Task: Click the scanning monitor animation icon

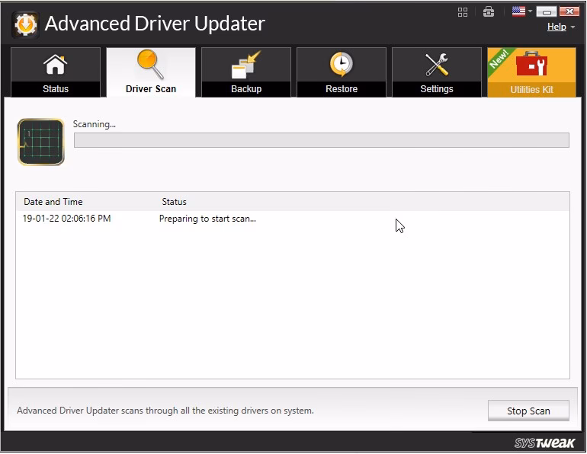Action: (x=41, y=142)
